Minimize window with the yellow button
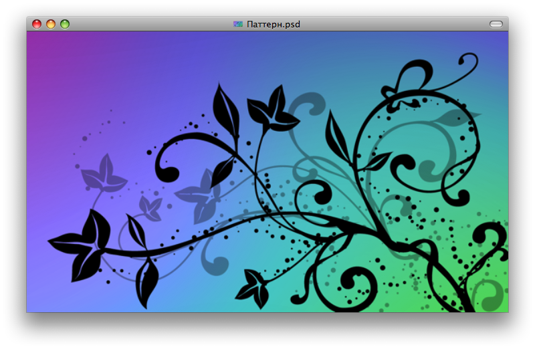 click(51, 24)
